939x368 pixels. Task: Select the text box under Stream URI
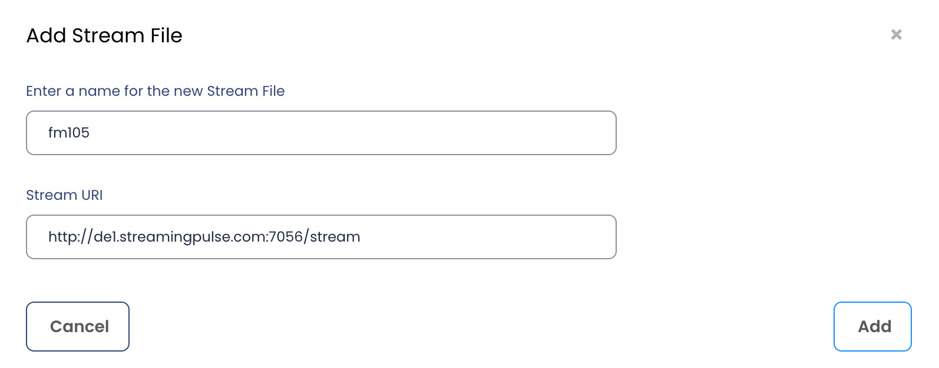pos(321,237)
